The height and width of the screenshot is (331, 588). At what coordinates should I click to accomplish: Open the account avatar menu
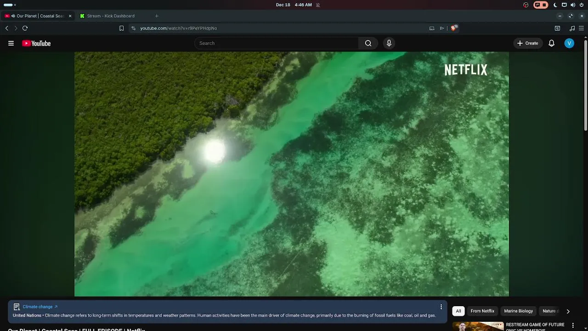[569, 43]
